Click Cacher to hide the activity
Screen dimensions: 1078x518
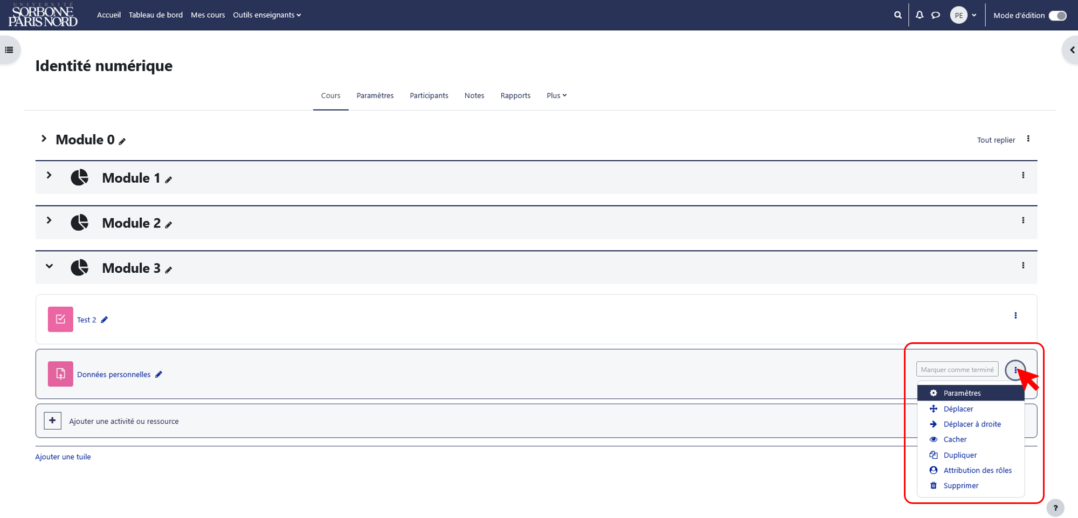coord(955,439)
